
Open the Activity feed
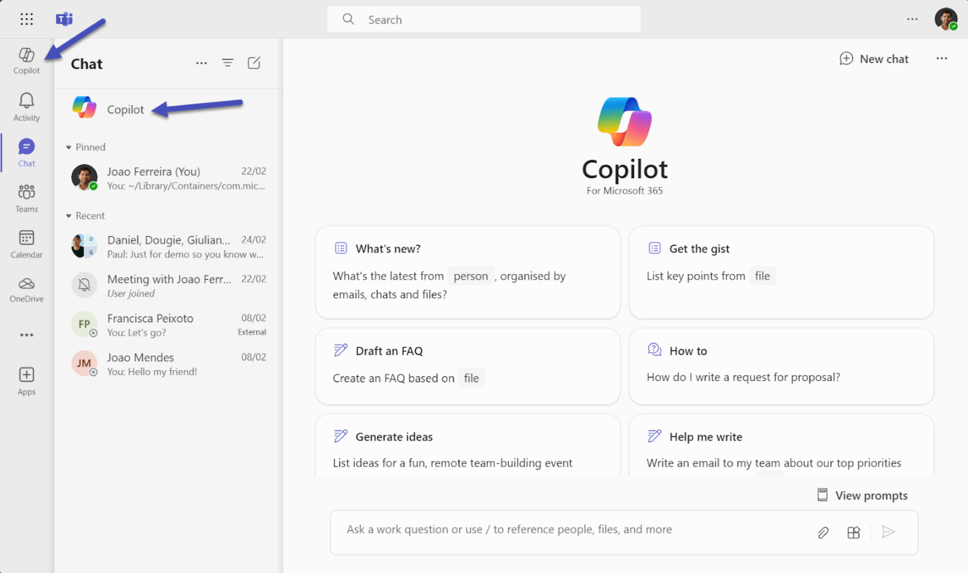click(x=26, y=106)
